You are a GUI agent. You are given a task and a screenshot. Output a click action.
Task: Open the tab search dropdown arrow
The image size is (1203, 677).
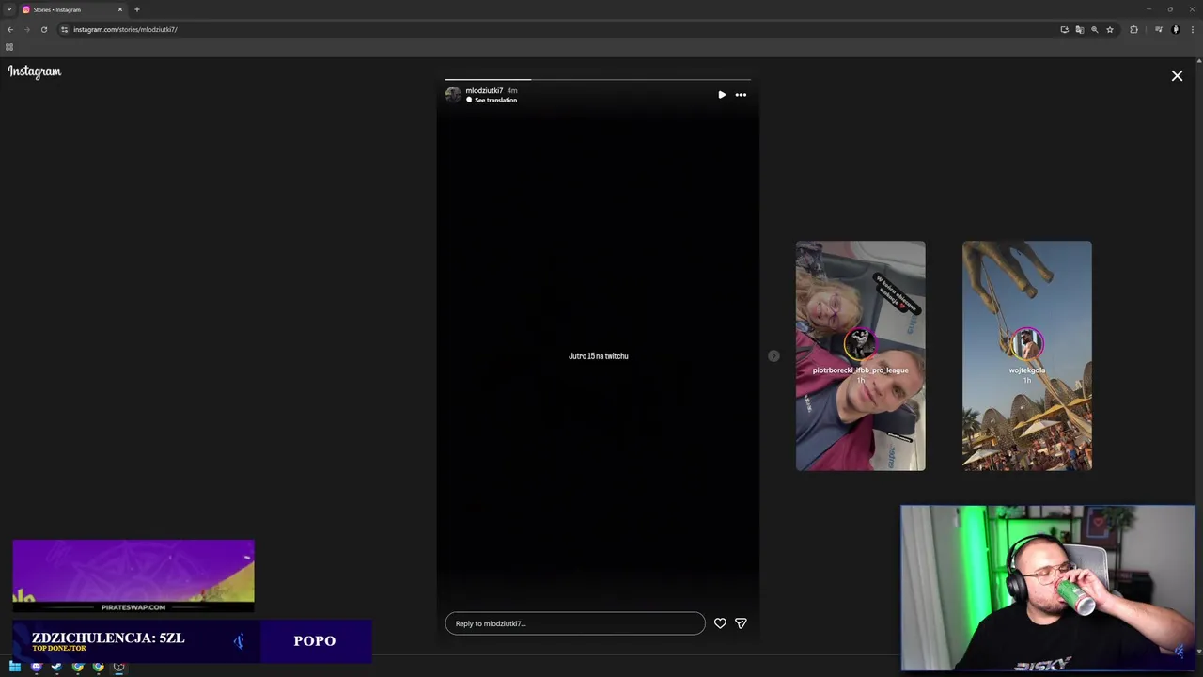(9, 9)
